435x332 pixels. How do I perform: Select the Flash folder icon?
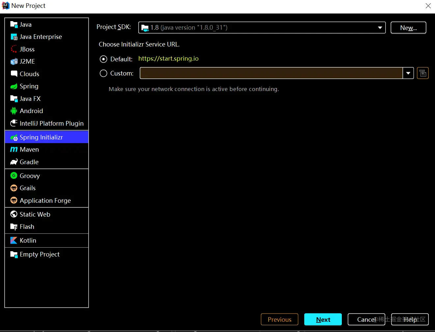click(14, 226)
